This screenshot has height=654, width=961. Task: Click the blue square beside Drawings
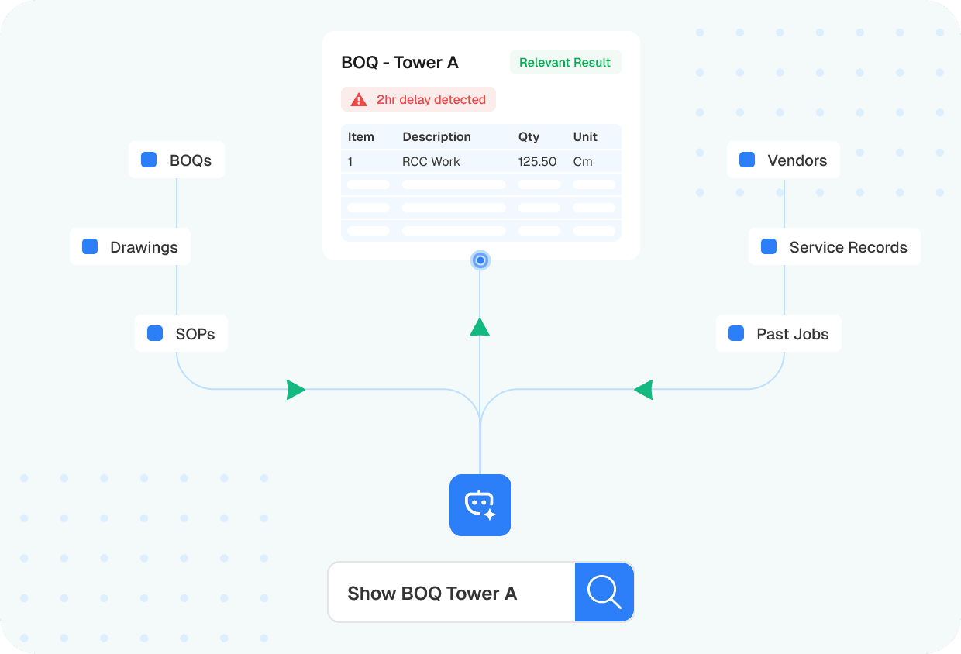point(90,246)
